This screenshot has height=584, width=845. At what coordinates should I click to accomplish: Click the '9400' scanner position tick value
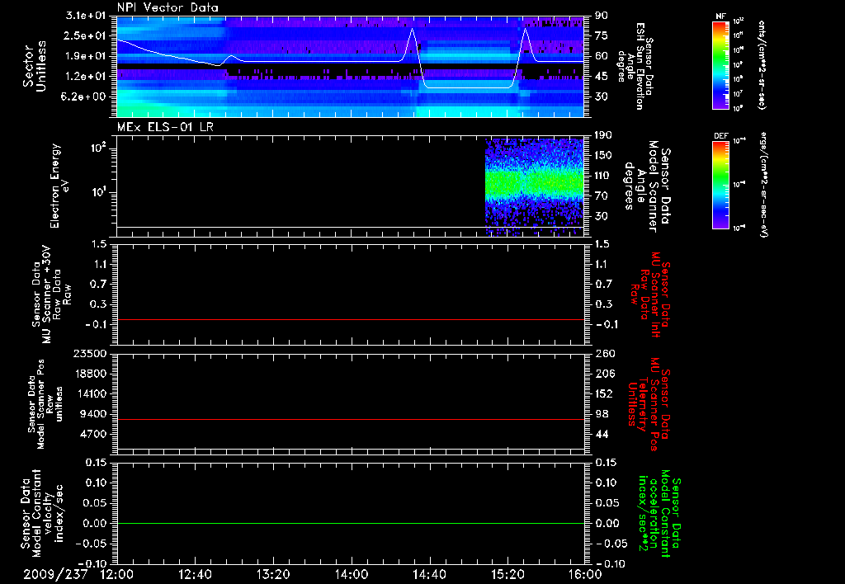coord(93,414)
